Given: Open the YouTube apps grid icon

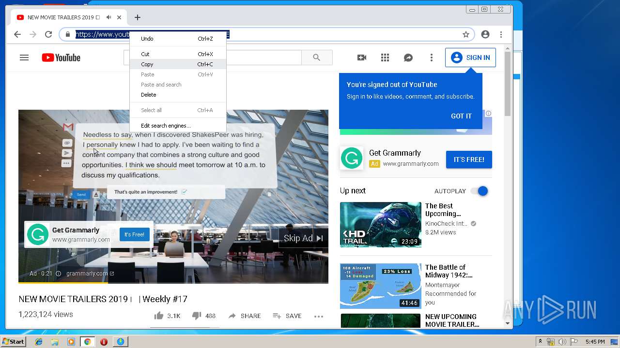Looking at the screenshot, I should [x=385, y=58].
